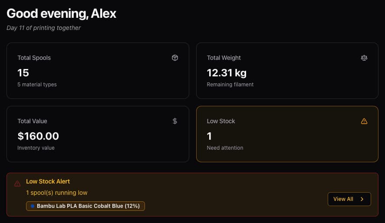Viewport: 385px width, 223px height.
Task: Click the Low Stock Alert heading
Action: click(48, 181)
